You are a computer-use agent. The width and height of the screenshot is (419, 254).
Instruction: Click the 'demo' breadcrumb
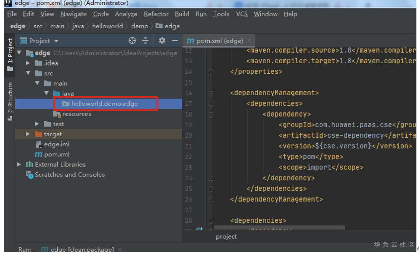tap(140, 26)
